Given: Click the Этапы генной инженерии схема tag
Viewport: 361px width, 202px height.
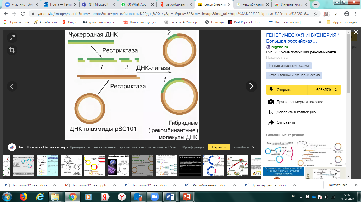Looking at the screenshot, I should click(x=294, y=75).
